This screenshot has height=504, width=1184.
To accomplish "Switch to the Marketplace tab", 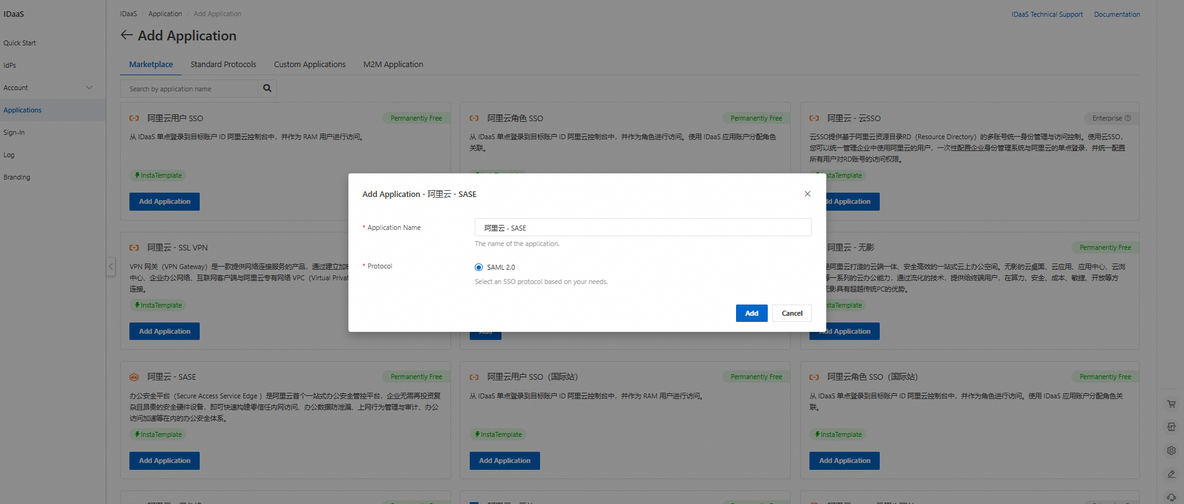I will (x=151, y=64).
